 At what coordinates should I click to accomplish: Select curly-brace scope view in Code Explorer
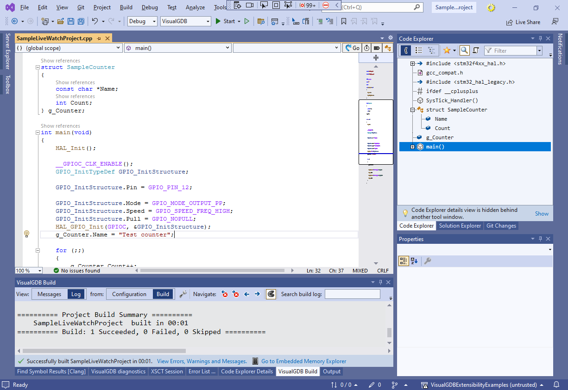(405, 50)
